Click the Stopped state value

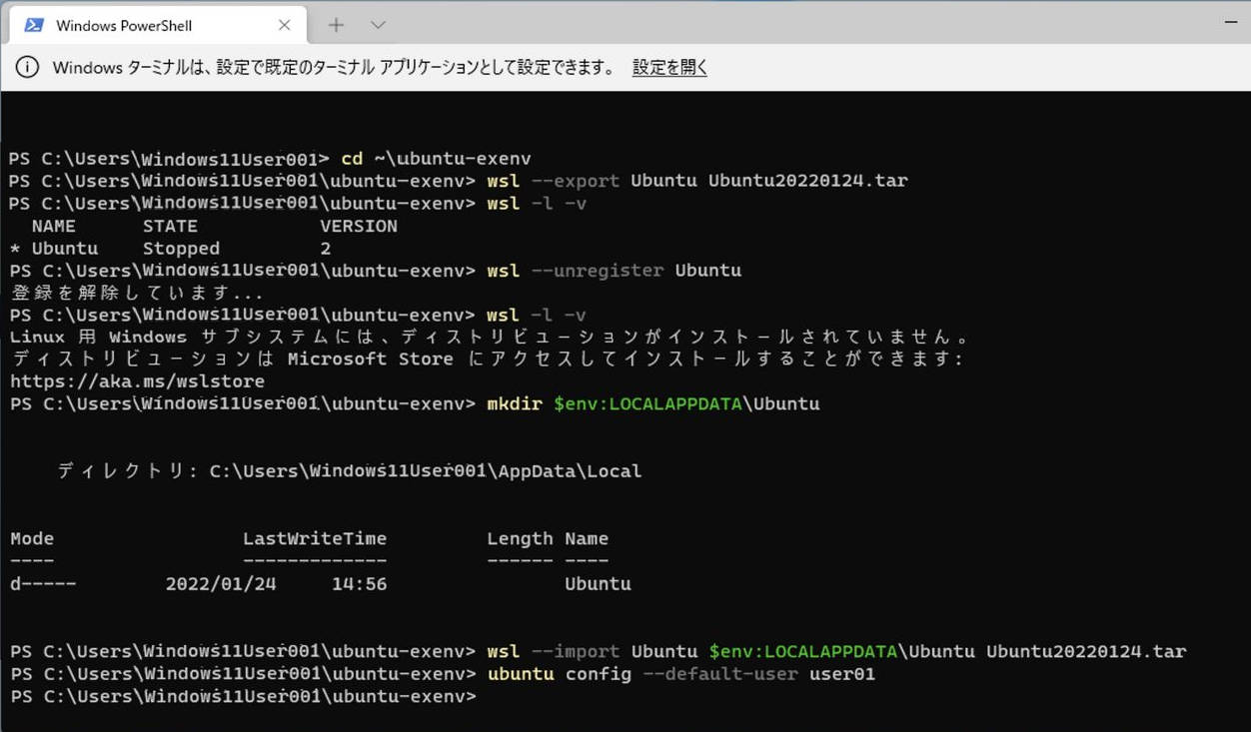tap(181, 249)
